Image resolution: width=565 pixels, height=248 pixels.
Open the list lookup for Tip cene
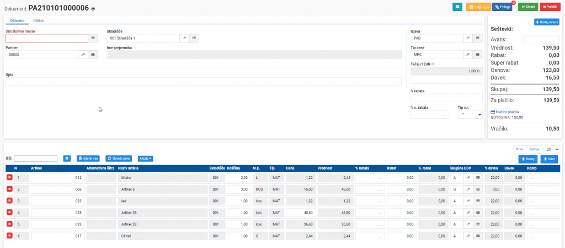click(478, 55)
